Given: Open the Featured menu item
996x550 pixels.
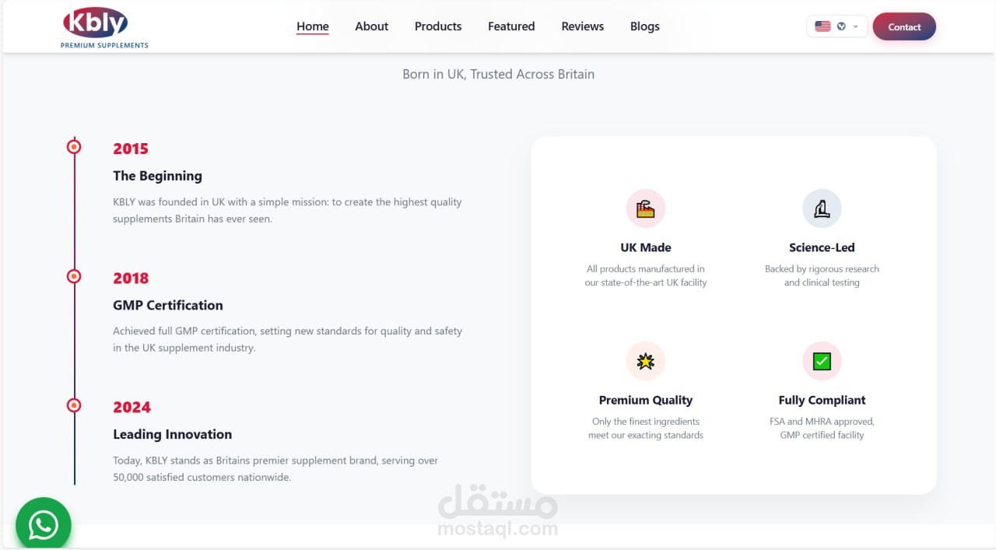Looking at the screenshot, I should point(511,26).
